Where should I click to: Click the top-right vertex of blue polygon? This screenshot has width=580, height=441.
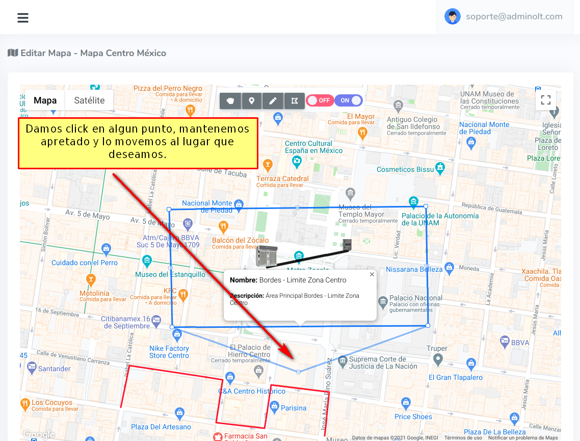tap(426, 206)
